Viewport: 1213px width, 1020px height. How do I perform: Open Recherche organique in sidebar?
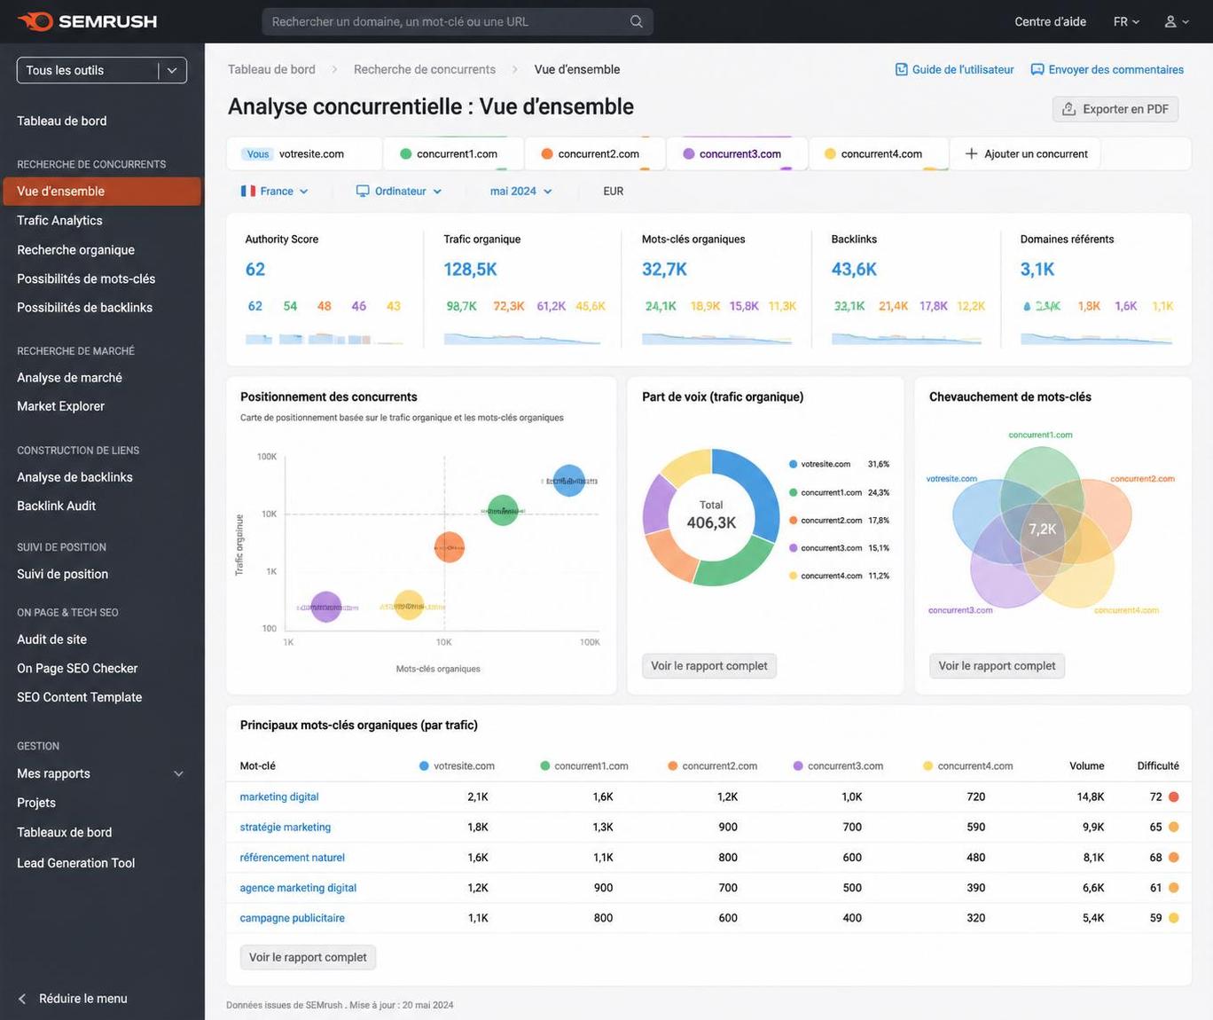click(x=75, y=249)
